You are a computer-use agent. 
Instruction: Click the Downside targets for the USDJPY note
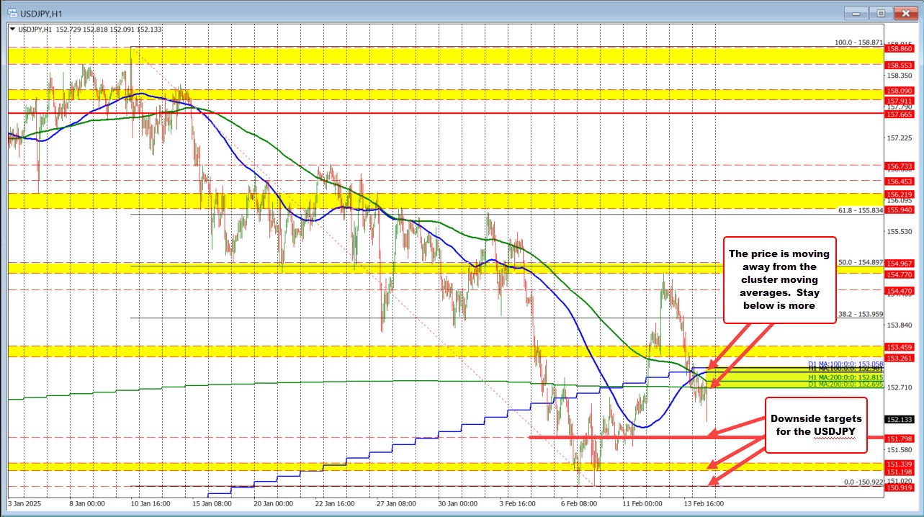tap(816, 425)
